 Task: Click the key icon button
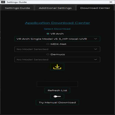click(x=57, y=96)
